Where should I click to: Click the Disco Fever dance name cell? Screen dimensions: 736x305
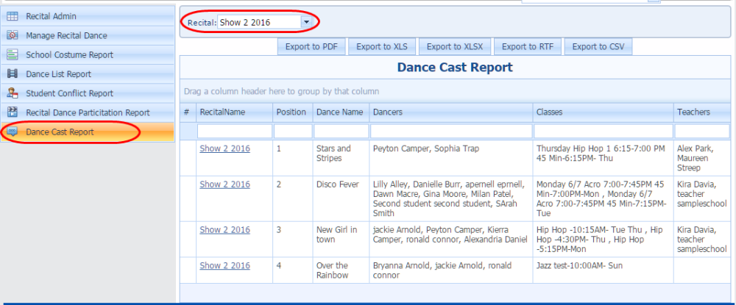[342, 198]
